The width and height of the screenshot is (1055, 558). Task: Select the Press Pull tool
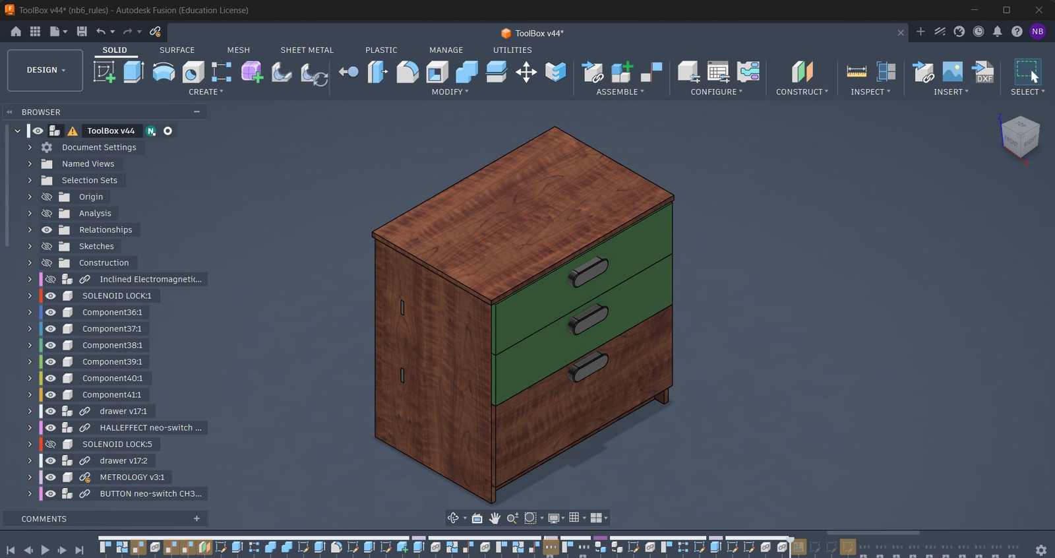point(378,72)
